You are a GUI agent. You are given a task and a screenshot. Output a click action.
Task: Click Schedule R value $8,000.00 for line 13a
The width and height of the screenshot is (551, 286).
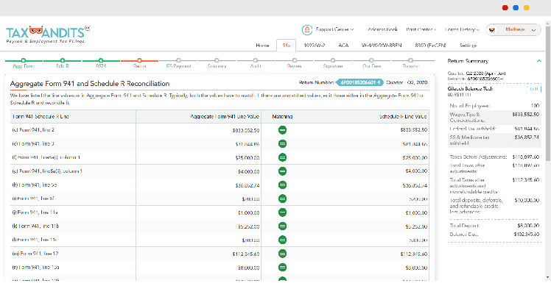pos(416,268)
